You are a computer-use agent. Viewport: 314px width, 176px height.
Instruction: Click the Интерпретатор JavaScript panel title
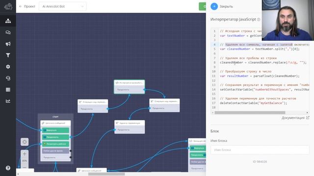pyautogui.click(x=233, y=20)
